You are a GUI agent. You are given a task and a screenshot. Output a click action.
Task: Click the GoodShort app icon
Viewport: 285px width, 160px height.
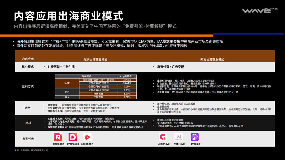[87, 137]
